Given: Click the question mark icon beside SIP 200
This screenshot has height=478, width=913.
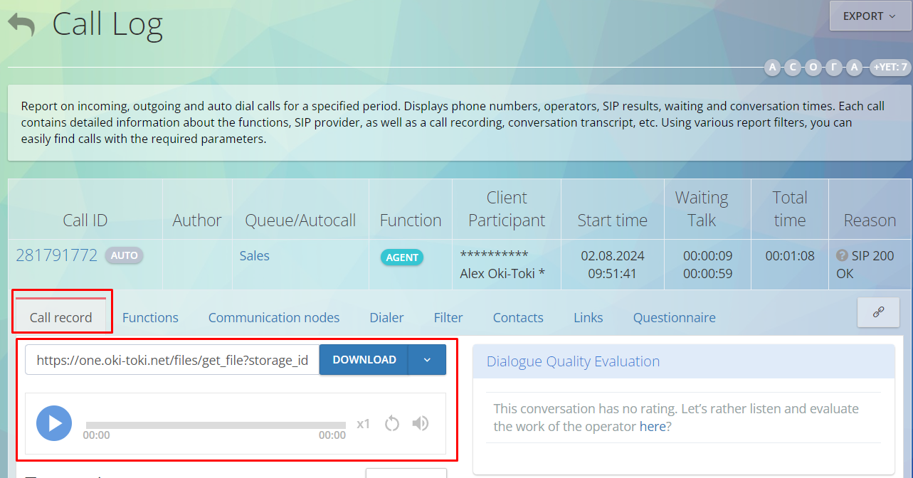Looking at the screenshot, I should (x=842, y=256).
